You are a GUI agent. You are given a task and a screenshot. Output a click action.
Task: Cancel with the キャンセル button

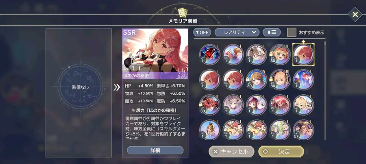[x=231, y=152]
